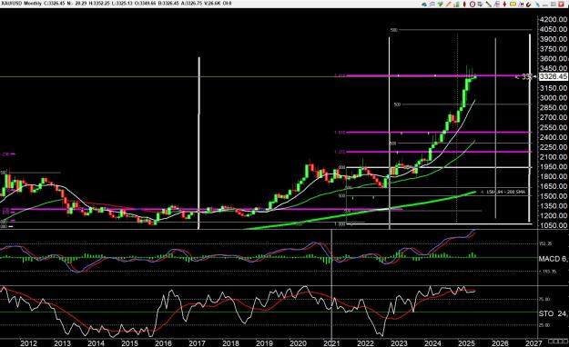Click the 1950.00 price axis label
The height and width of the screenshot is (347, 569).
pyautogui.click(x=553, y=166)
